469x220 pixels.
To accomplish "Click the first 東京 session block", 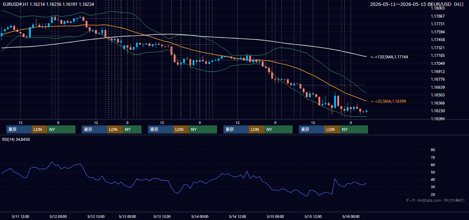I will (19, 129).
